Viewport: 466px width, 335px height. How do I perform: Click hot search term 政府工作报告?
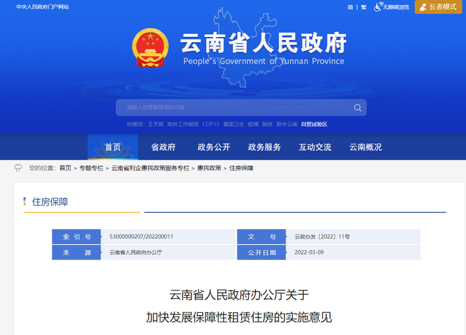[183, 124]
